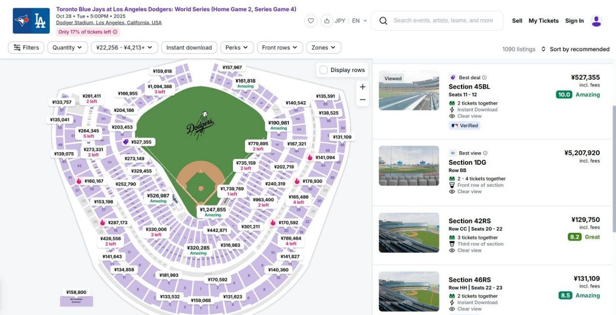Click the flame icon at ¥141,094
The image size is (616, 315).
click(x=310, y=157)
